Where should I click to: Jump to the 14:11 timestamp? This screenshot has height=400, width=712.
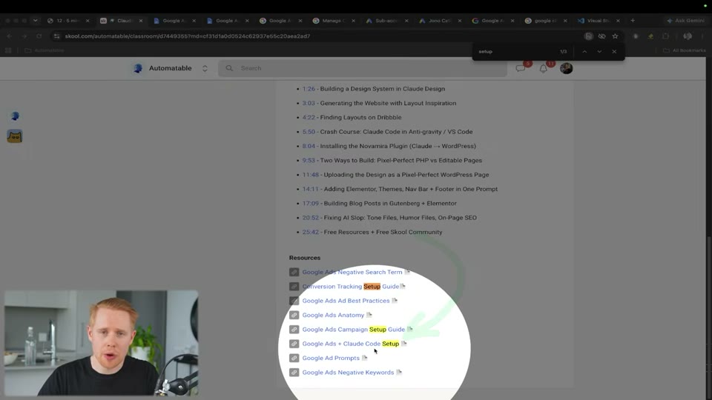311,189
